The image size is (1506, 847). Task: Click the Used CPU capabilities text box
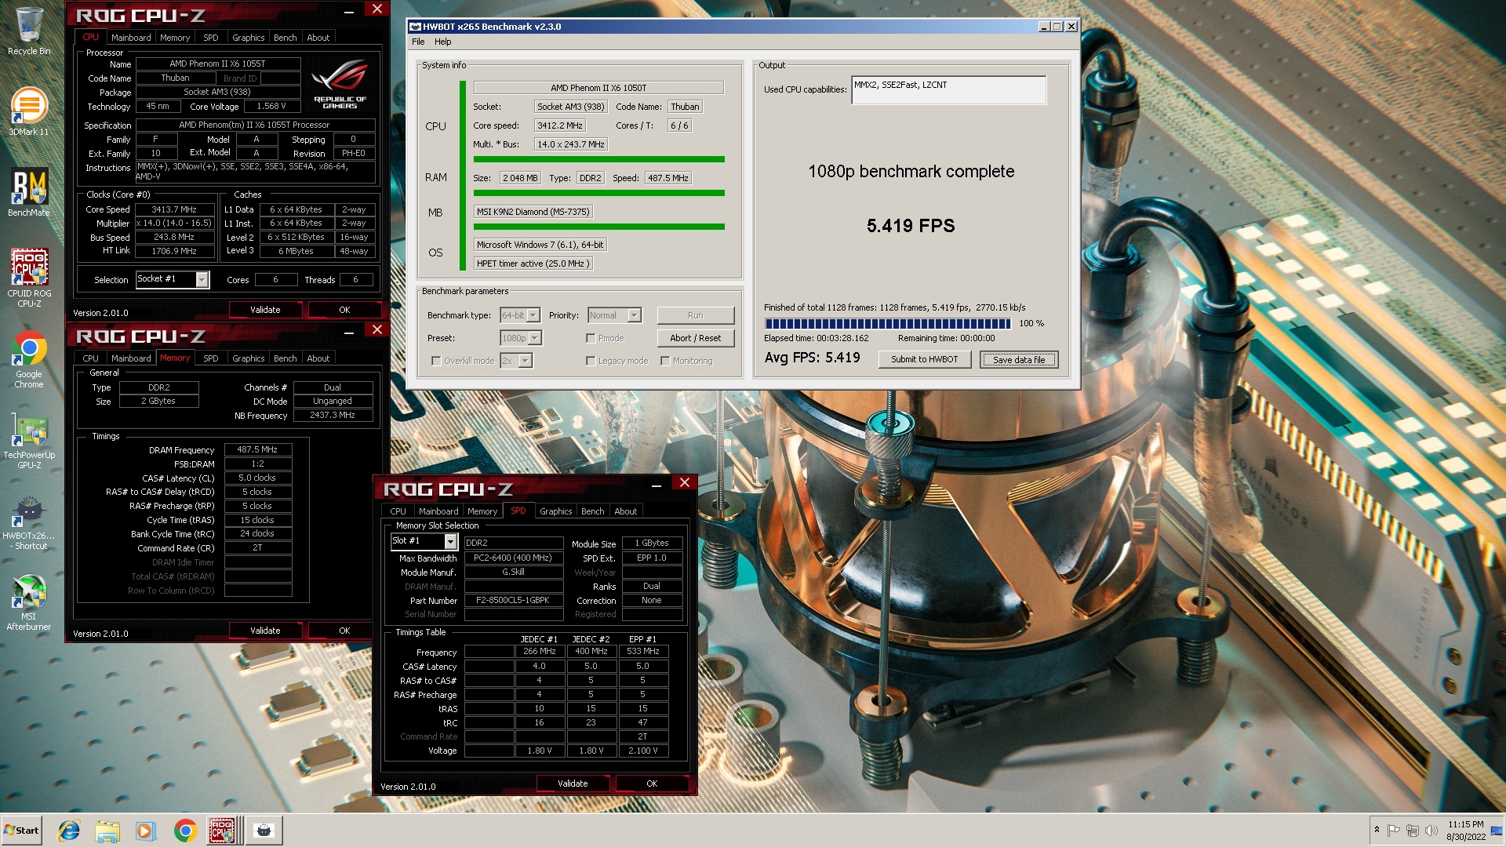(x=948, y=89)
